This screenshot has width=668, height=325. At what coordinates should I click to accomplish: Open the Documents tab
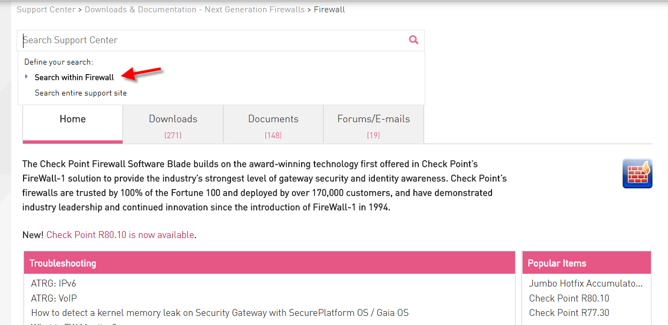pos(273,124)
